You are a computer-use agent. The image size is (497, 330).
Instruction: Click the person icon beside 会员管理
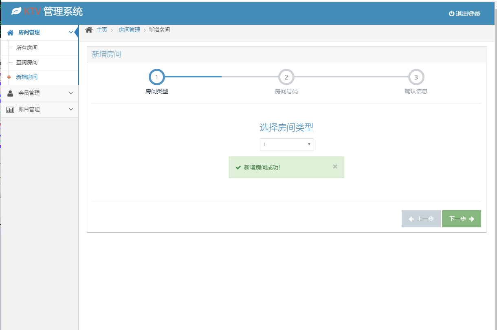point(10,93)
